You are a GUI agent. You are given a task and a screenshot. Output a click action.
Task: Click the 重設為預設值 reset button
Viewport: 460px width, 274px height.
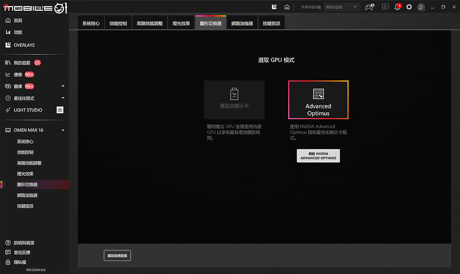[x=117, y=256]
